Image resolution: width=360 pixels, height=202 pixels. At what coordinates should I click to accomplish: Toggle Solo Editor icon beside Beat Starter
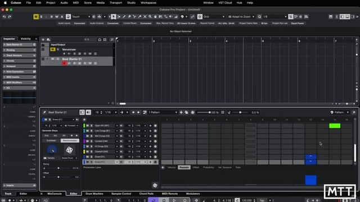pyautogui.click(x=82, y=112)
